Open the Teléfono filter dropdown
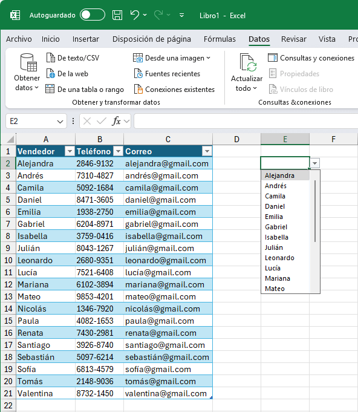358x412 pixels. pyautogui.click(x=118, y=151)
